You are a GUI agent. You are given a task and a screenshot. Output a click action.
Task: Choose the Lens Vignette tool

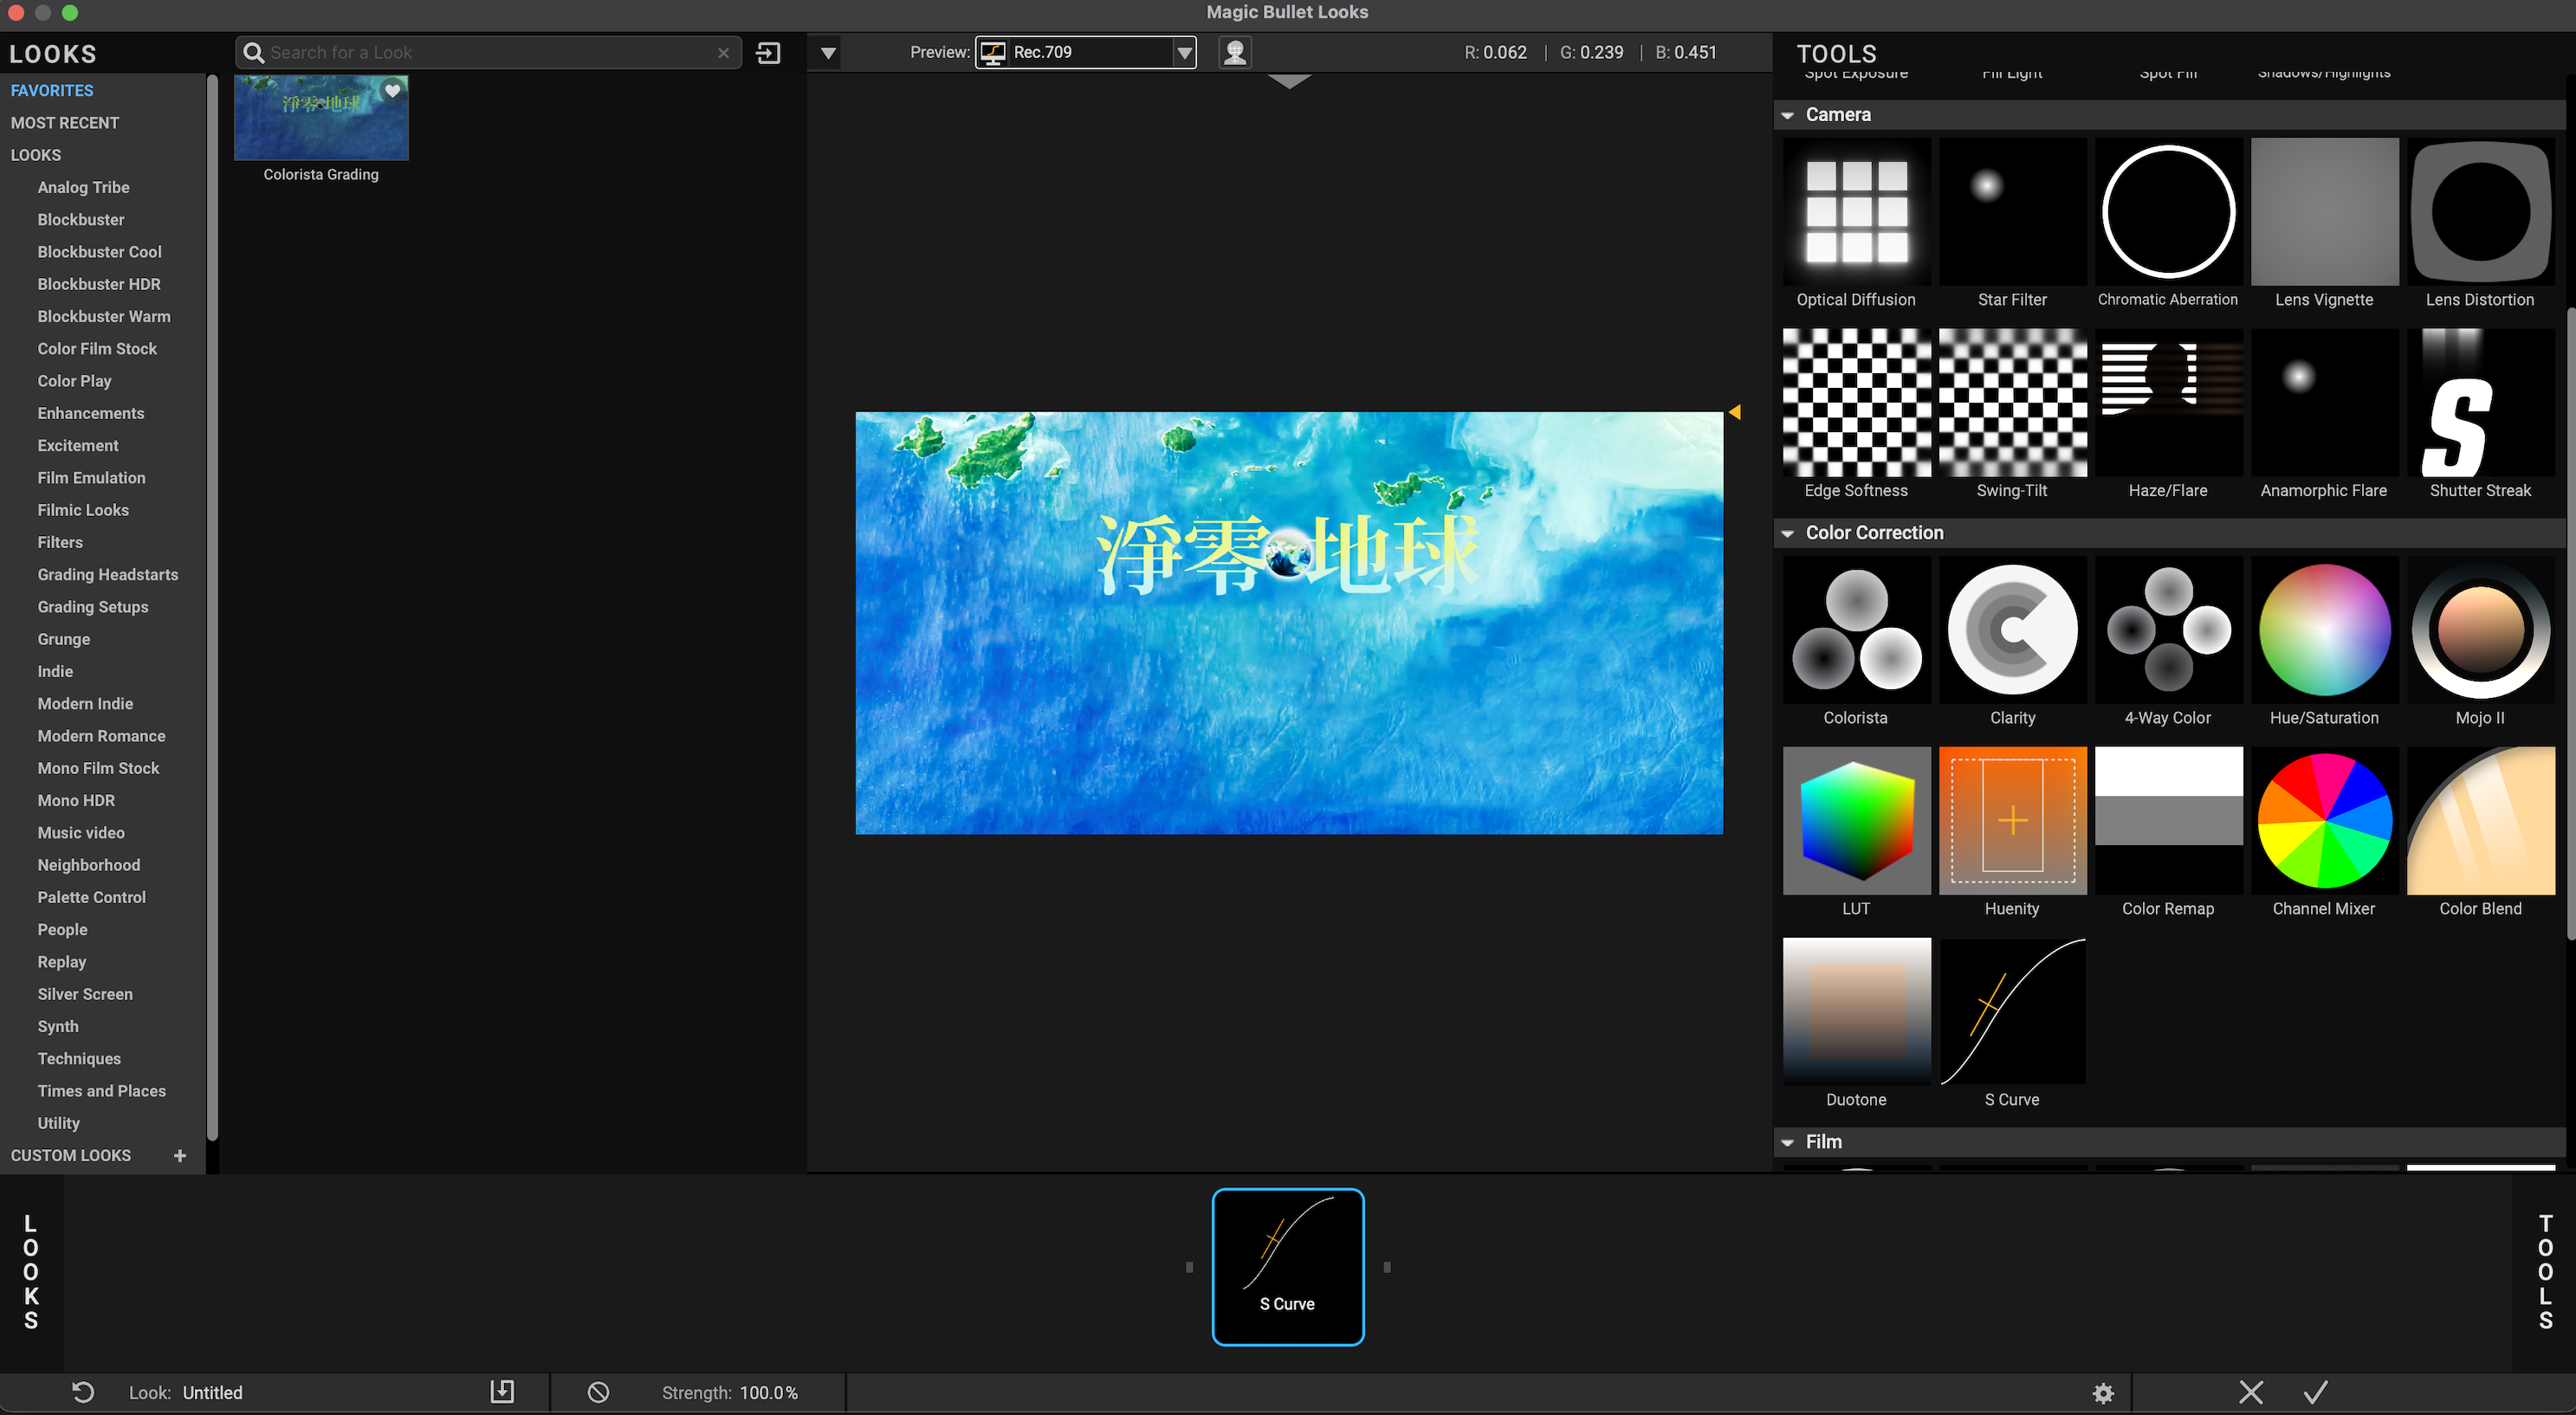pos(2324,212)
